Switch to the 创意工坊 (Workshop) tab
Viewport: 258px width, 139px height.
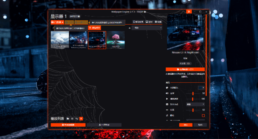(81, 22)
